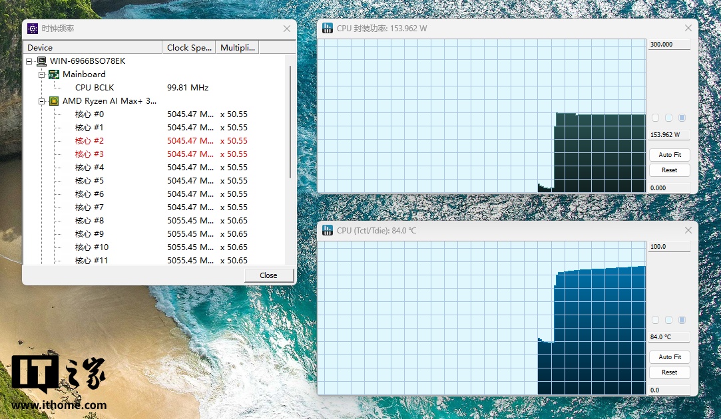Image resolution: width=721 pixels, height=419 pixels.
Task: Click the Mainboard label in the tree
Action: [x=84, y=74]
